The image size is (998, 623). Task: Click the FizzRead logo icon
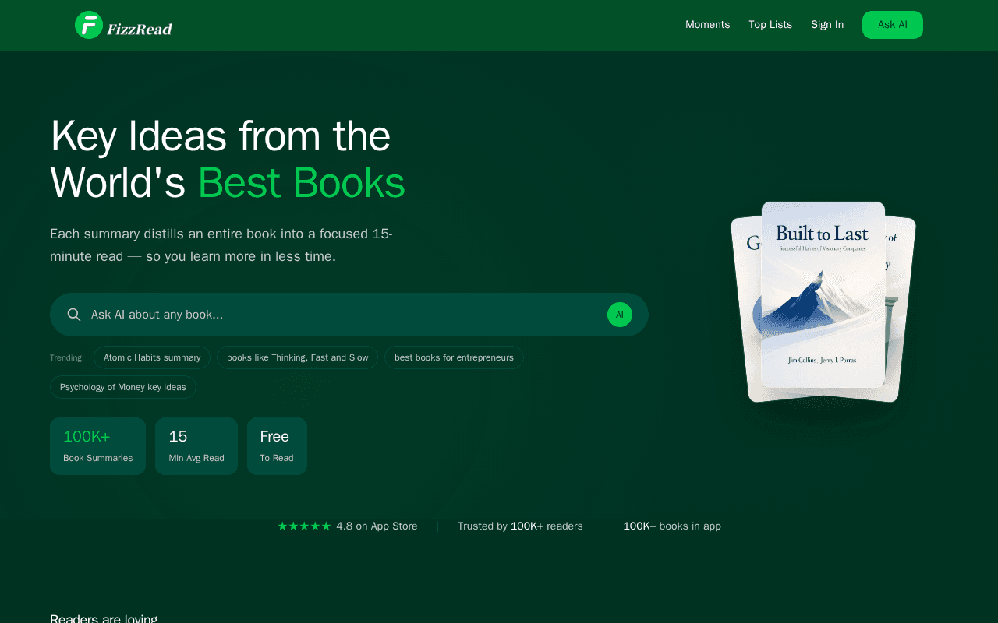click(89, 25)
